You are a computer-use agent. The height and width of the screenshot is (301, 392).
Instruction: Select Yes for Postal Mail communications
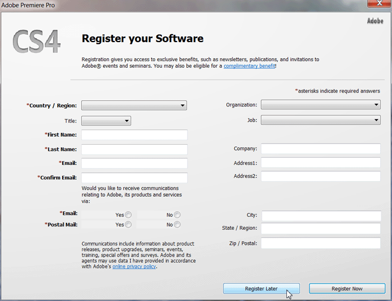128,224
